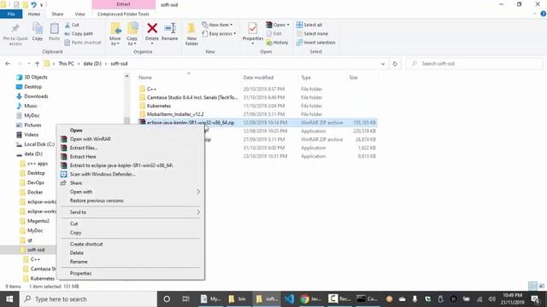Click the Windows Start button
547x307 pixels.
pos(9,299)
